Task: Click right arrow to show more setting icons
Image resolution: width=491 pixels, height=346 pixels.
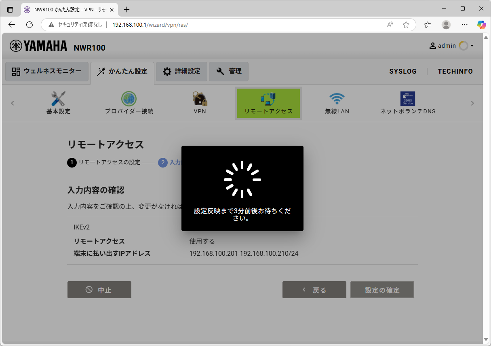Action: tap(472, 103)
